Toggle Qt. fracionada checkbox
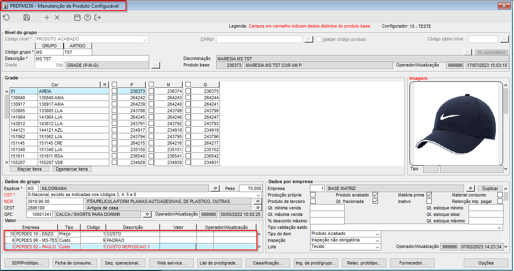Viewport: 514px width, 271px height. tap(375, 201)
